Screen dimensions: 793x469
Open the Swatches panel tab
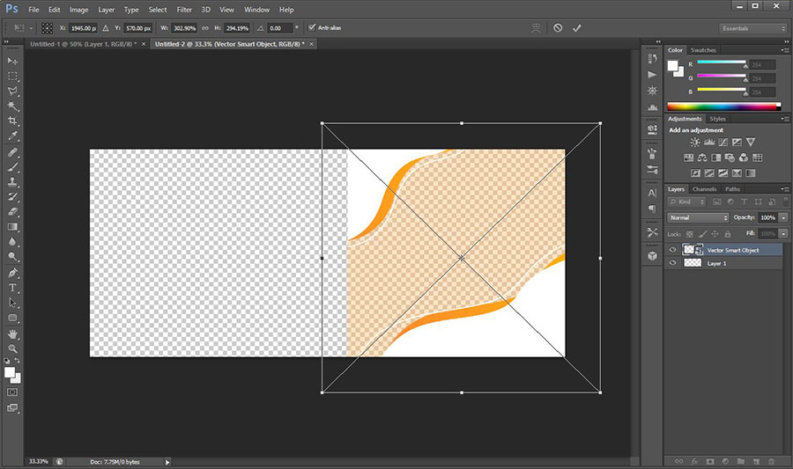pos(703,50)
